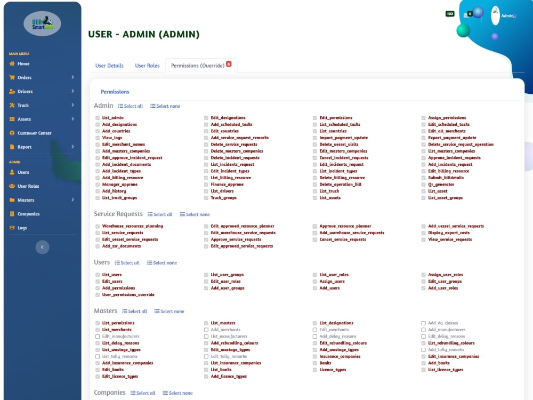Viewport: 533px width, 400px height.
Task: Click Select none for Service Requests
Action: (x=195, y=214)
